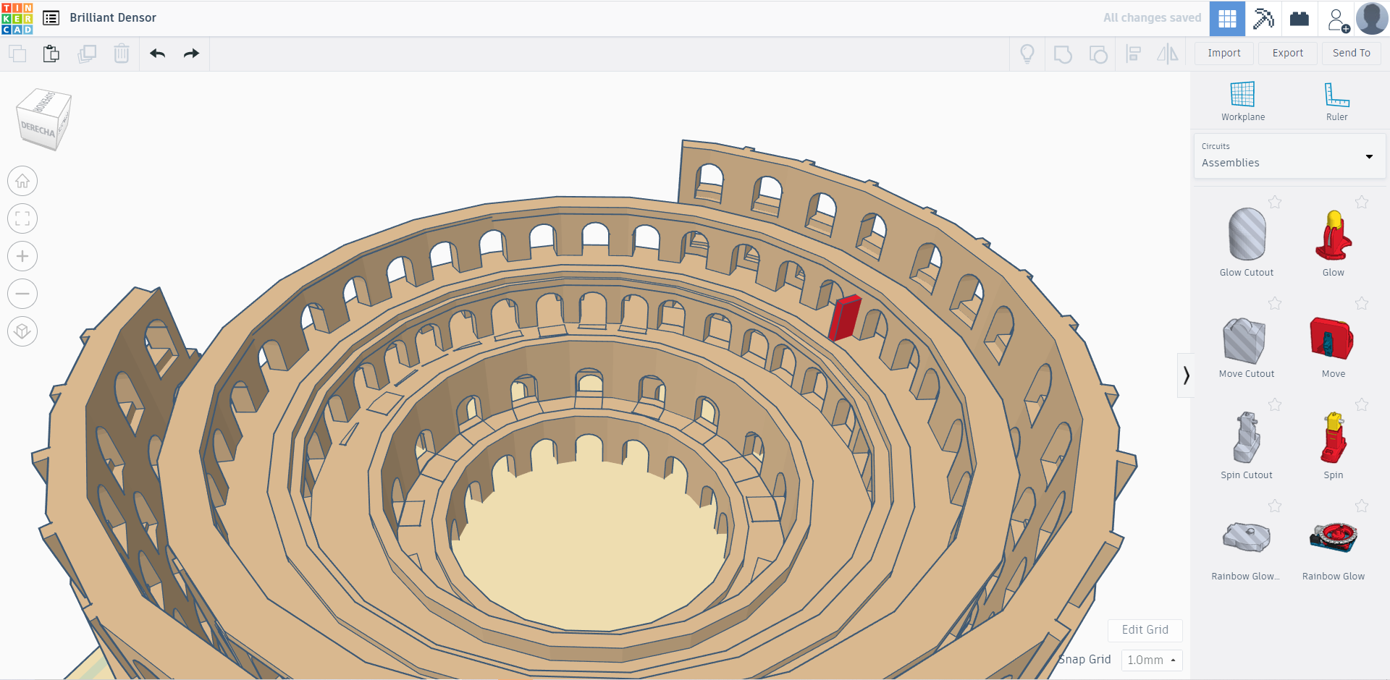Viewport: 1390px width, 680px height.
Task: Zoom in with the plus button
Action: coord(22,256)
